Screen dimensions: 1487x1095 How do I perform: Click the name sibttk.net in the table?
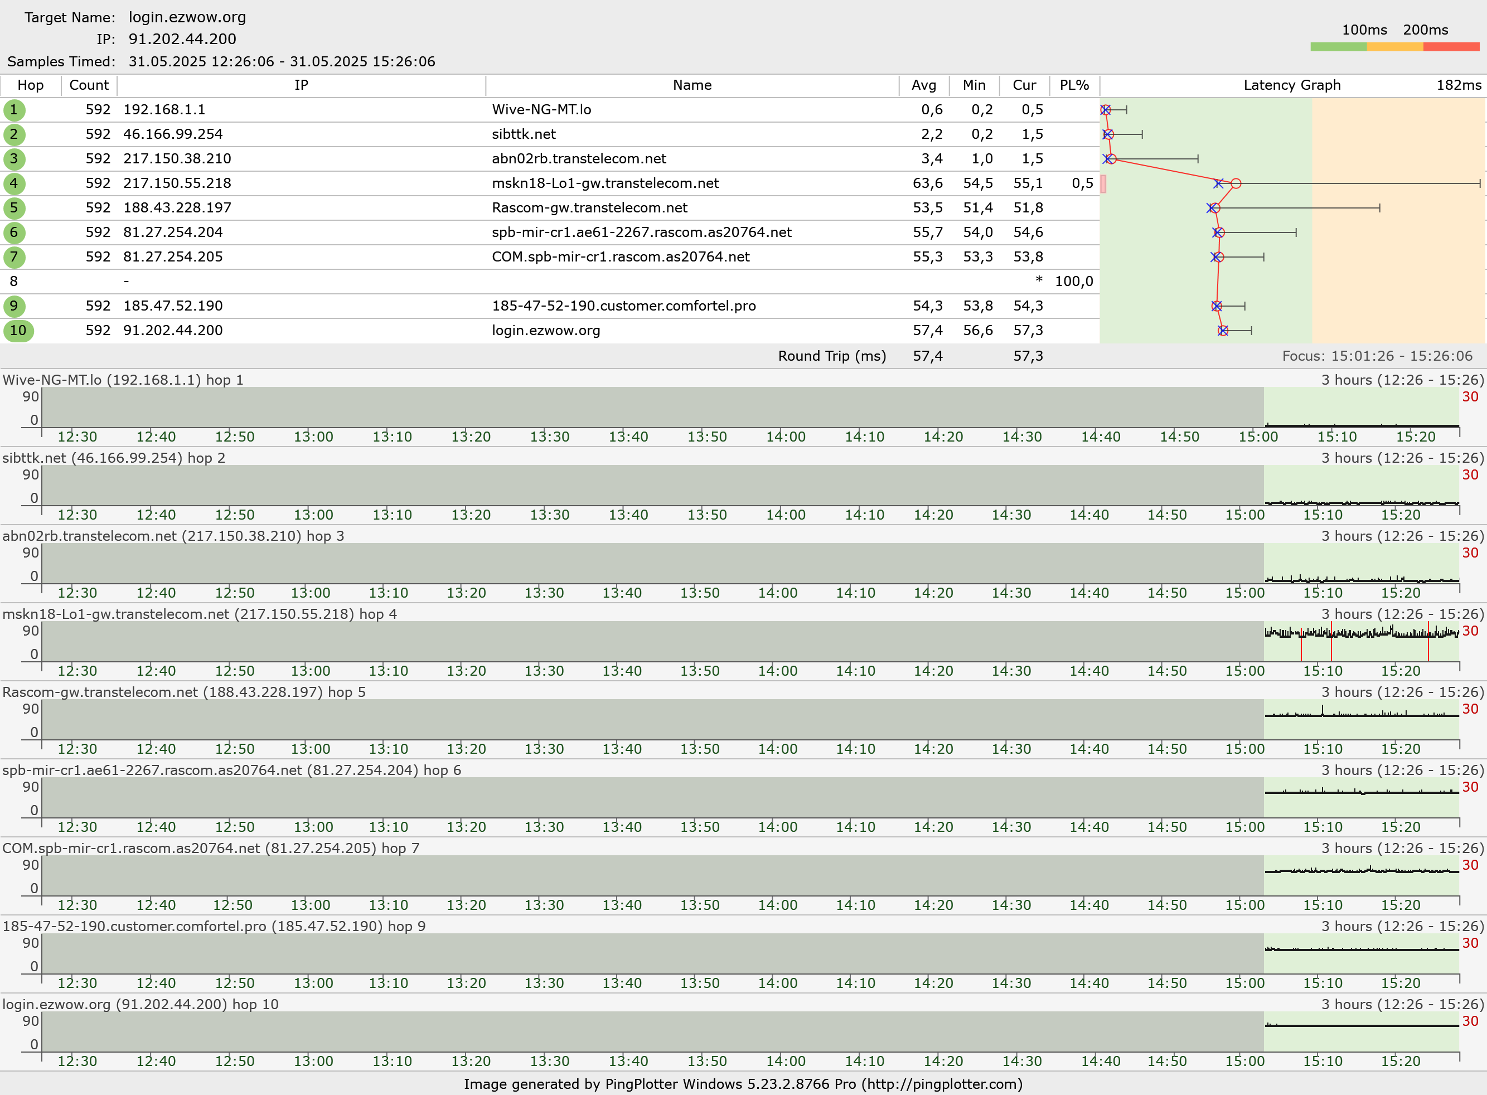click(x=524, y=134)
